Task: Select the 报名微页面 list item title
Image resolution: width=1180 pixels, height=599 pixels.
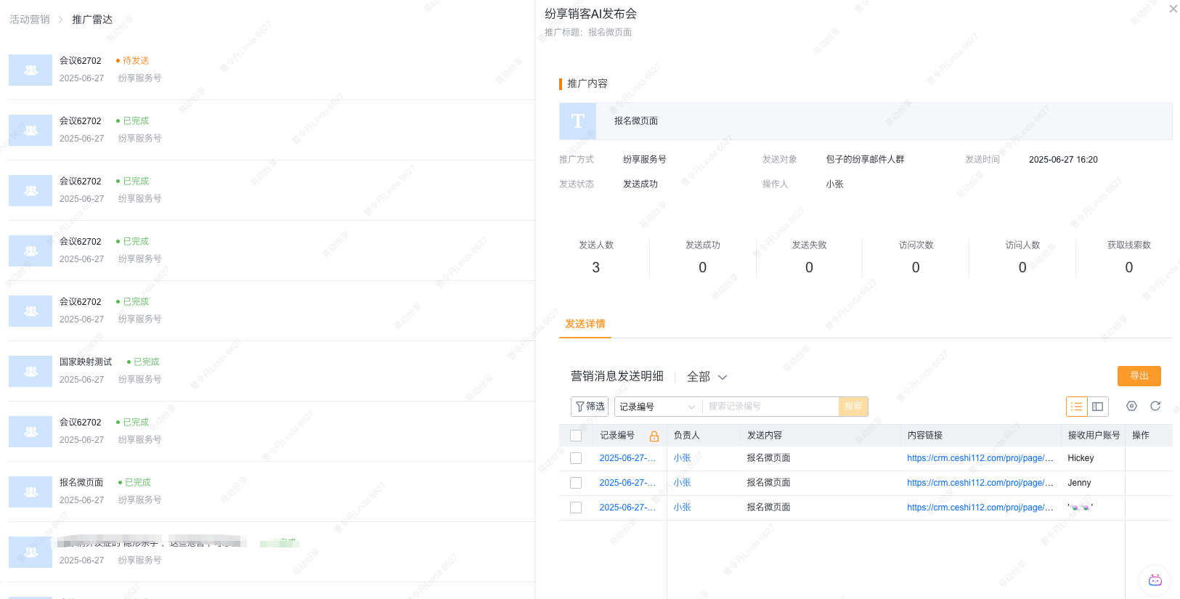Action: click(81, 482)
